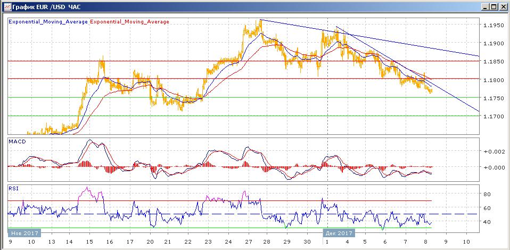This screenshot has width=510, height=250.
Task: Click the red Exponential_Moving_Average legend label
Action: pyautogui.click(x=129, y=22)
